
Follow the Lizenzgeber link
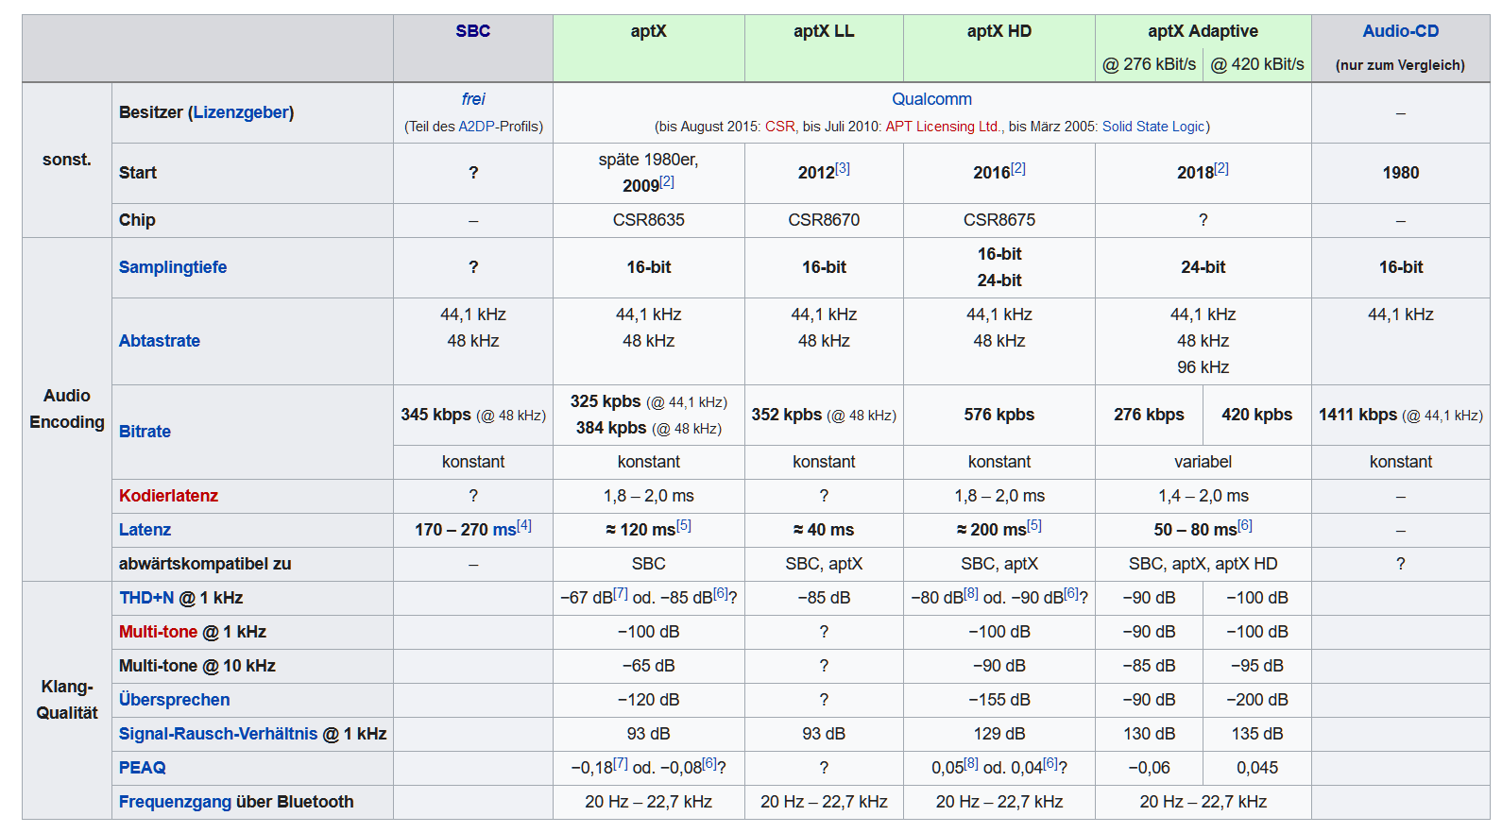click(241, 112)
